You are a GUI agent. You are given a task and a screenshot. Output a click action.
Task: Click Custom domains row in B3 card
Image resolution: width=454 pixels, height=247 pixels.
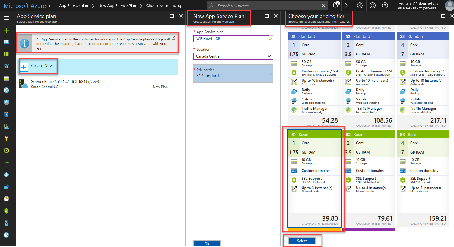pyautogui.click(x=423, y=171)
